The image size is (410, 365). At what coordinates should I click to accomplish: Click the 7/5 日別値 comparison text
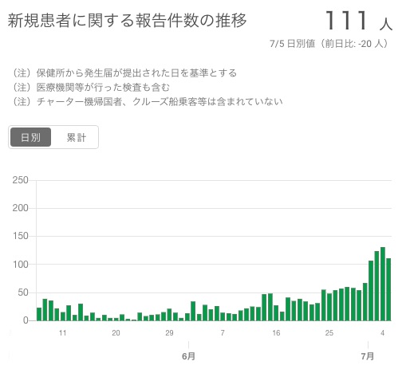coord(329,43)
